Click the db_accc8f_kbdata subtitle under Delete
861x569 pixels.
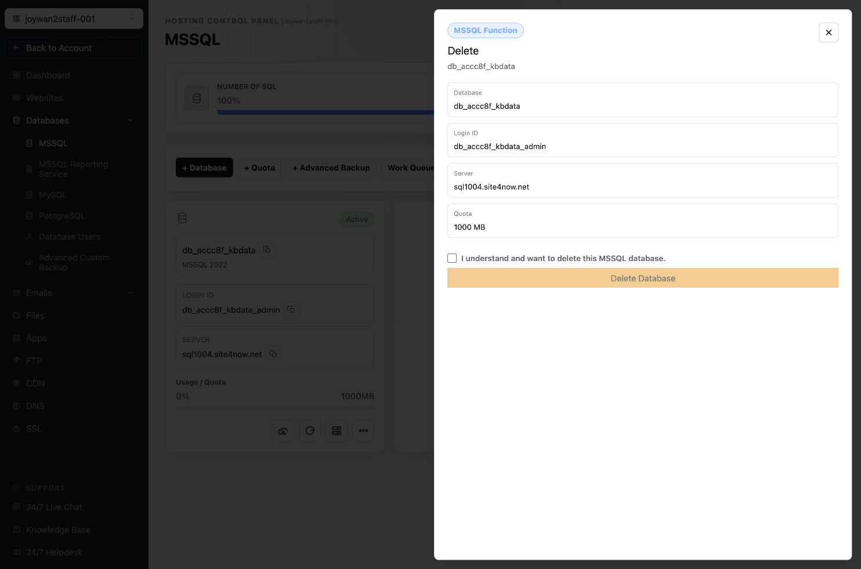[x=481, y=66]
